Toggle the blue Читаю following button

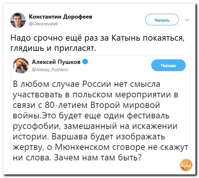(x=168, y=65)
